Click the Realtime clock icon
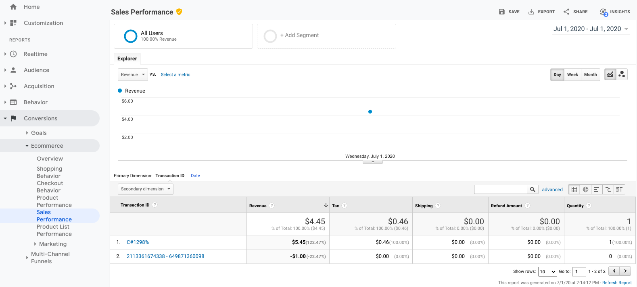 pos(13,54)
